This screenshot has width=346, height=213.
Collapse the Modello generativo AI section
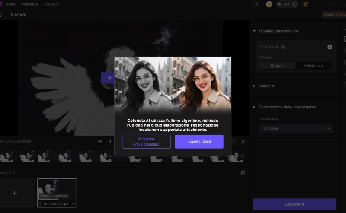point(254,31)
